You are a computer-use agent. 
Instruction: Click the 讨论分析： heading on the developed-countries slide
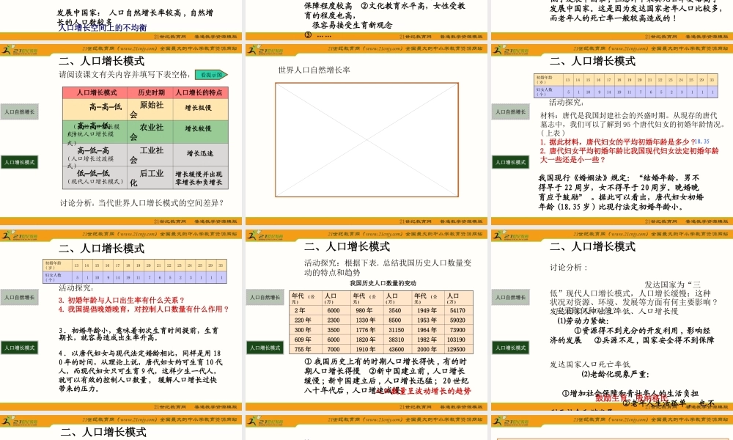click(x=569, y=268)
